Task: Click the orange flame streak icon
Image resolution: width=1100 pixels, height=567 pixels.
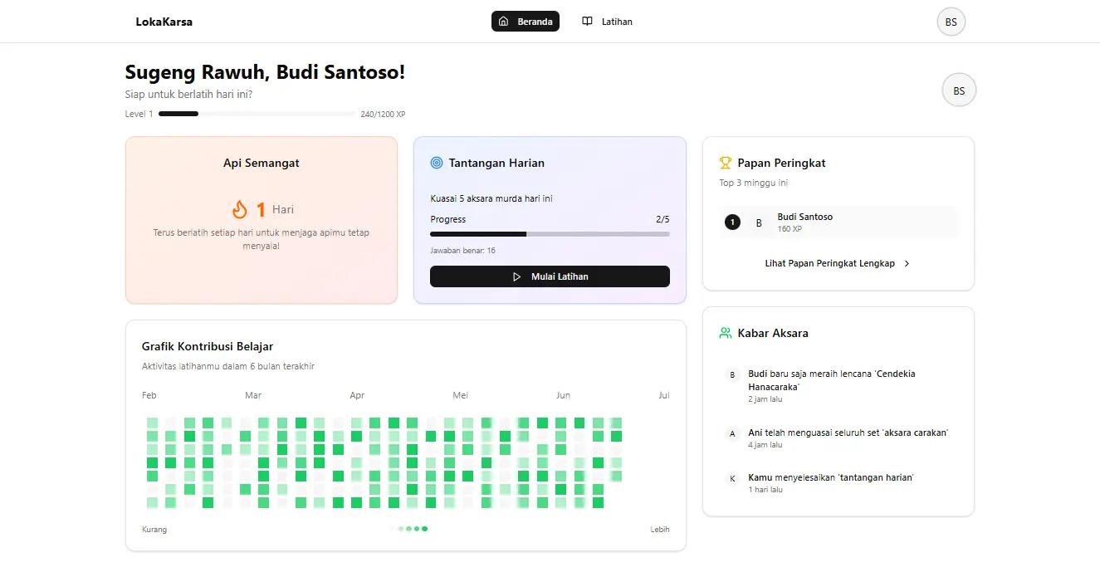Action: click(239, 209)
